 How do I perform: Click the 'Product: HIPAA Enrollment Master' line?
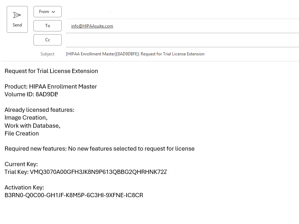[x=51, y=86]
